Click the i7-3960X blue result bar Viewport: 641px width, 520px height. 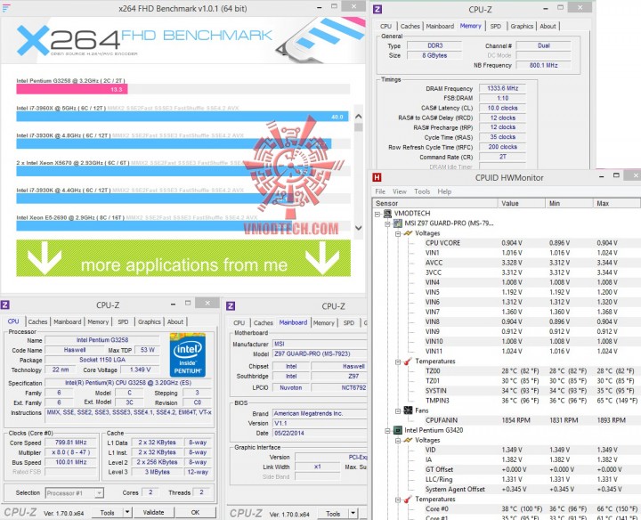183,117
